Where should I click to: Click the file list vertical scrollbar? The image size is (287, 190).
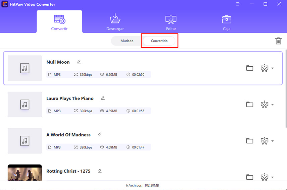pyautogui.click(x=286, y=88)
